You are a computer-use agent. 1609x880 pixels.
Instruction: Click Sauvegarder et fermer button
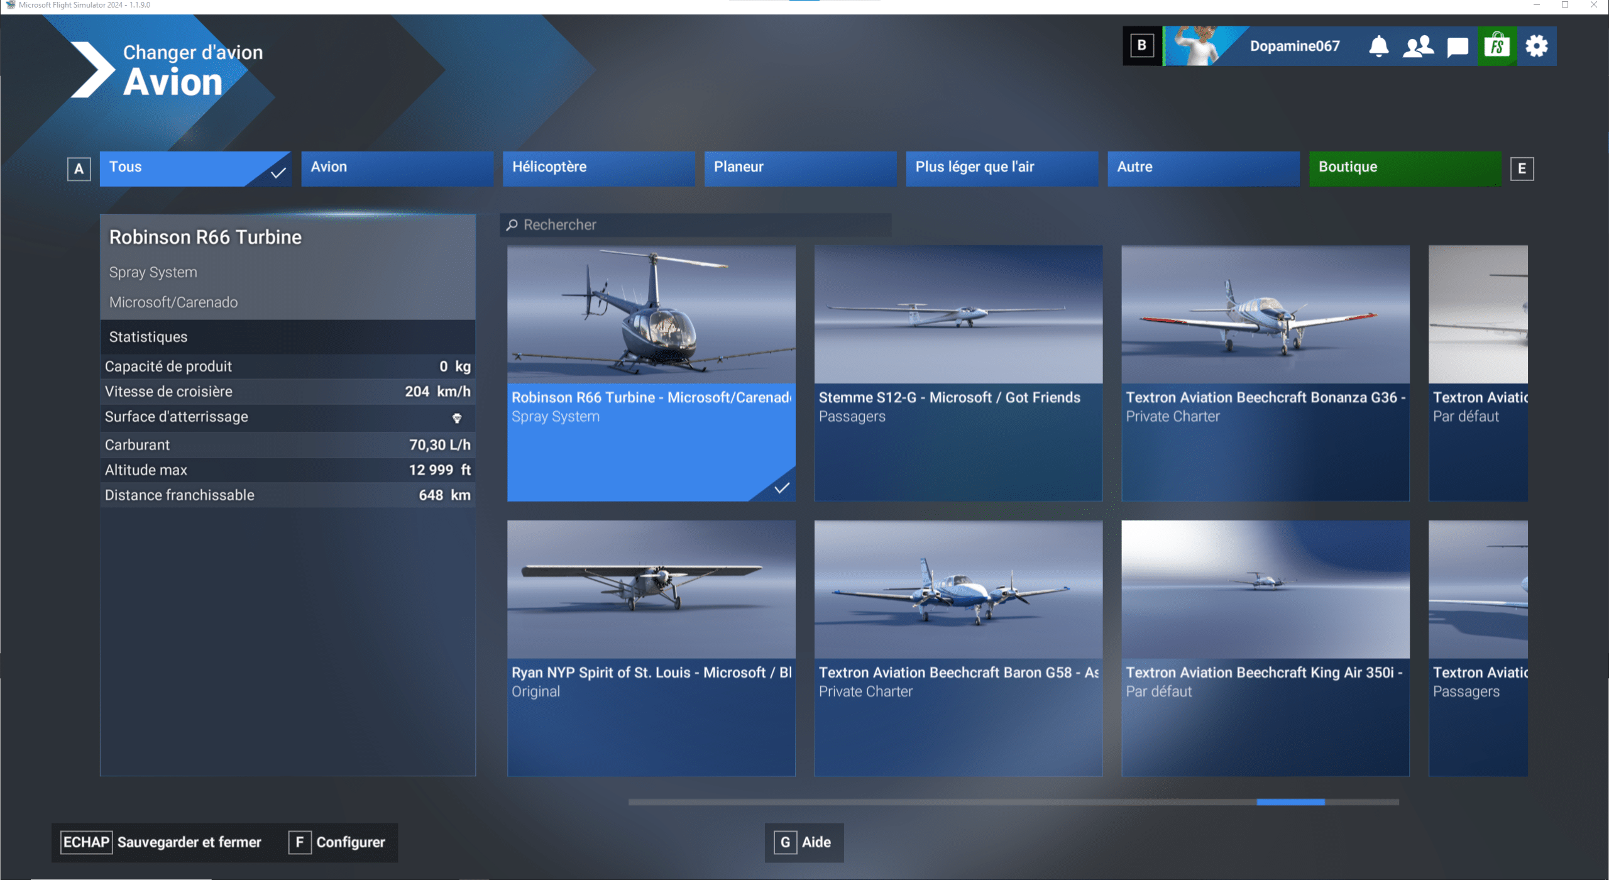click(x=161, y=842)
